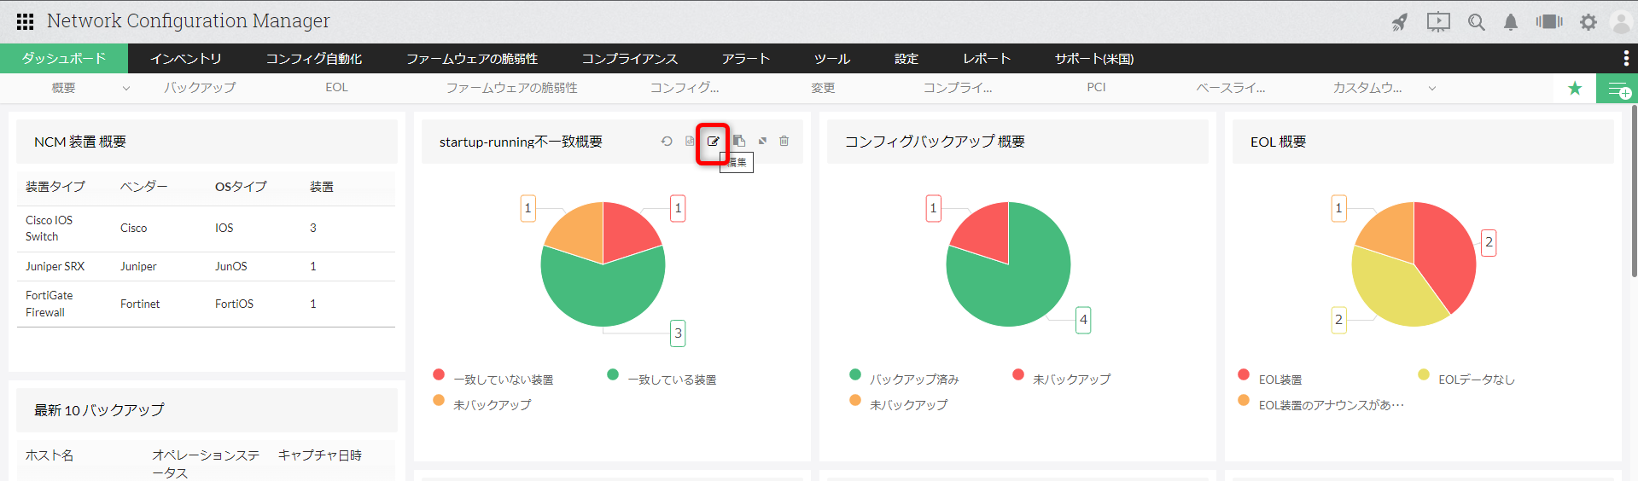Open the rocket quick-start icon
1638x481 pixels.
(x=1400, y=22)
